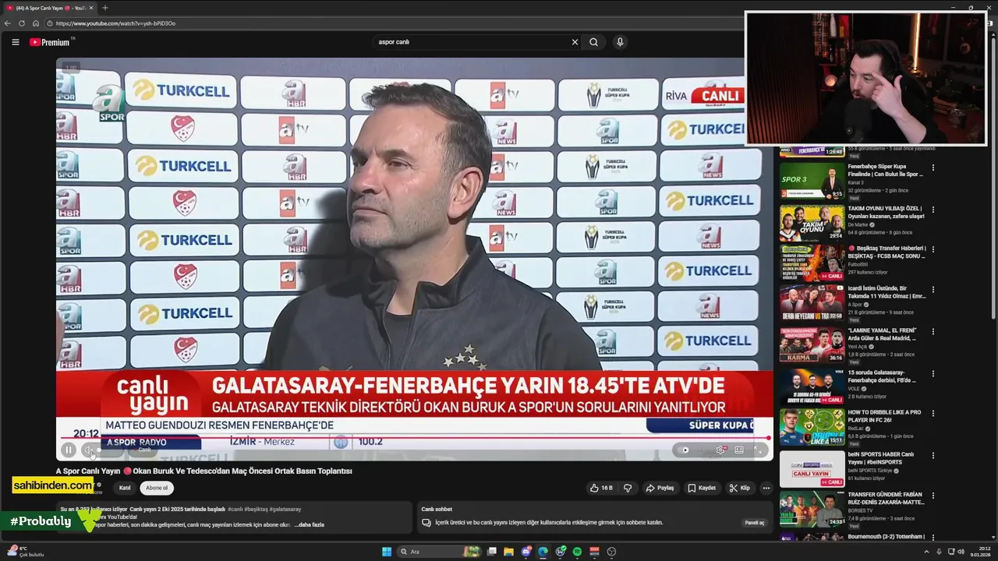
Task: Open options menu for Beşiktaş Transfer video
Action: click(x=933, y=249)
